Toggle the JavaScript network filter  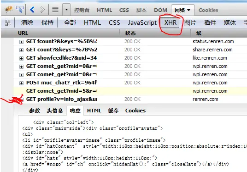[142, 23]
